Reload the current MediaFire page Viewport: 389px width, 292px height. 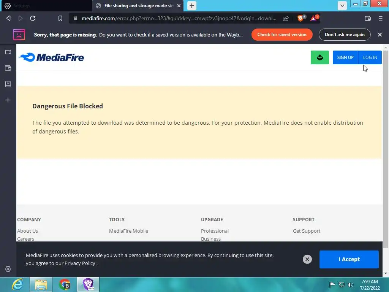(33, 18)
